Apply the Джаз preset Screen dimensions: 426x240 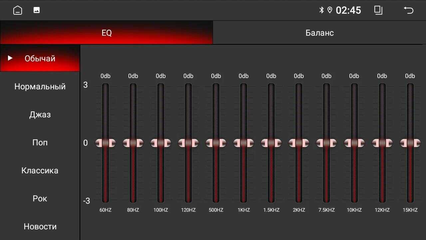coord(40,115)
